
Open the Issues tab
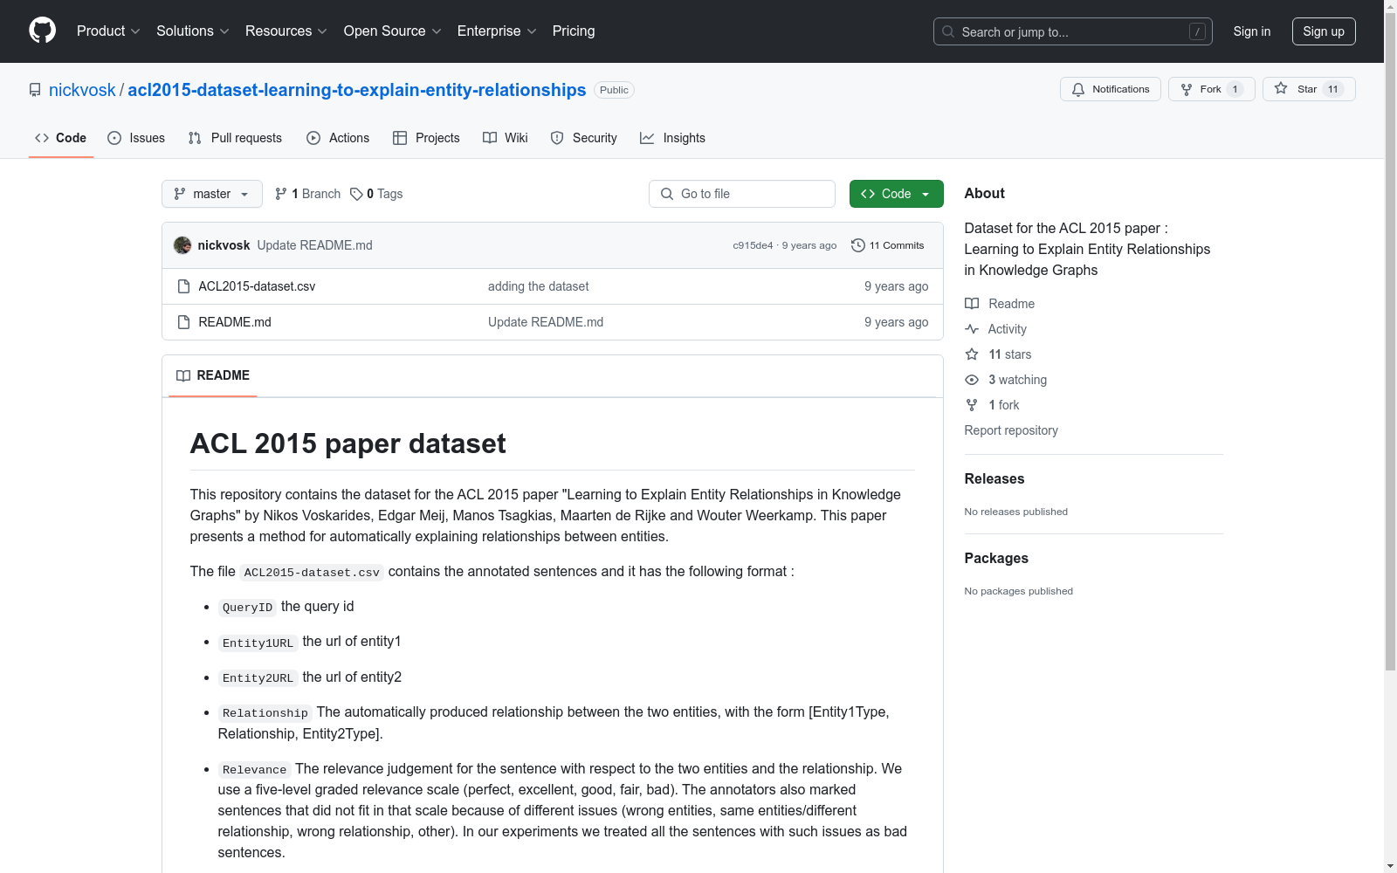coord(136,138)
